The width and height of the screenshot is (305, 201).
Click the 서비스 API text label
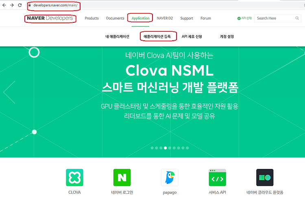pyautogui.click(x=217, y=192)
